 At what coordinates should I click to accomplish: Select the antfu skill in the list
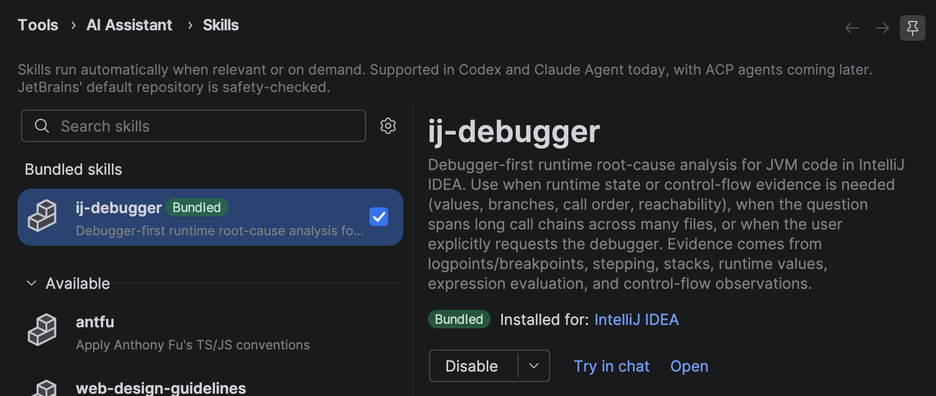[210, 332]
